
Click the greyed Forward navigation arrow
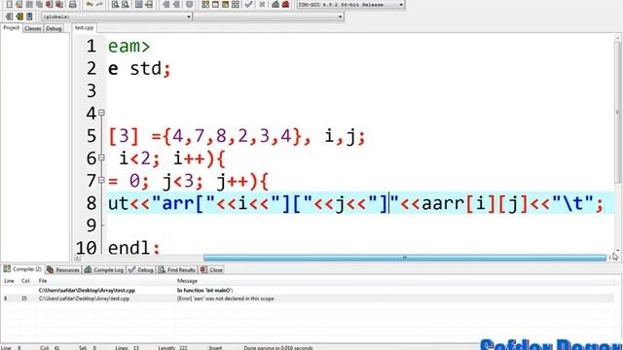coord(176,4)
